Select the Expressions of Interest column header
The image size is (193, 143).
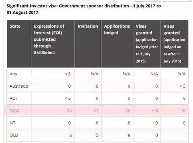pyautogui.click(x=49, y=39)
